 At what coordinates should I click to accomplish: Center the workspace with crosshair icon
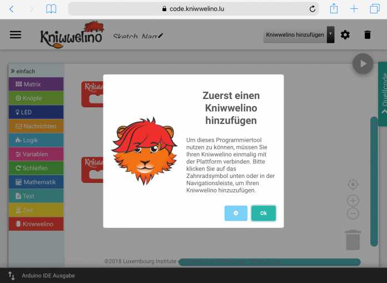click(353, 185)
